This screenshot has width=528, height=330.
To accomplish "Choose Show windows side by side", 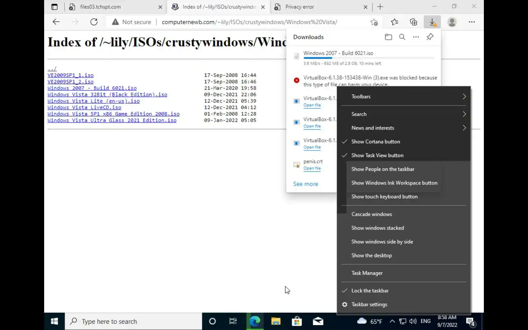I will [404, 242].
